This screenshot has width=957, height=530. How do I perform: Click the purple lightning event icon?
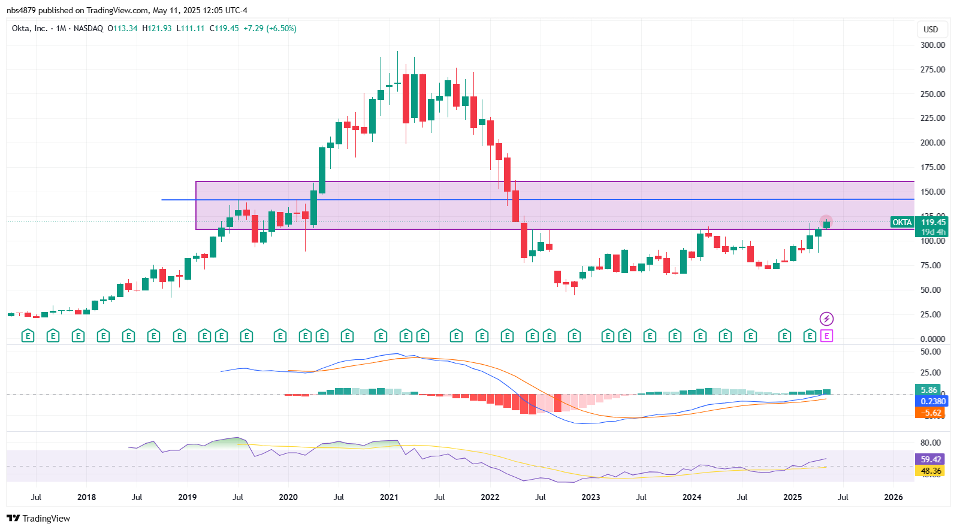pyautogui.click(x=826, y=319)
